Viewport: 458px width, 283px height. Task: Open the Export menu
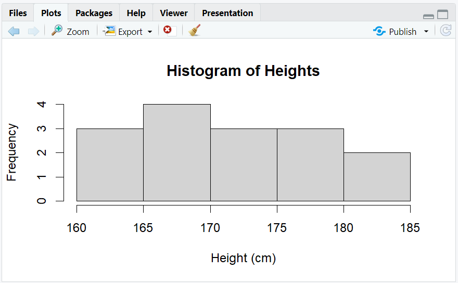[x=128, y=31]
